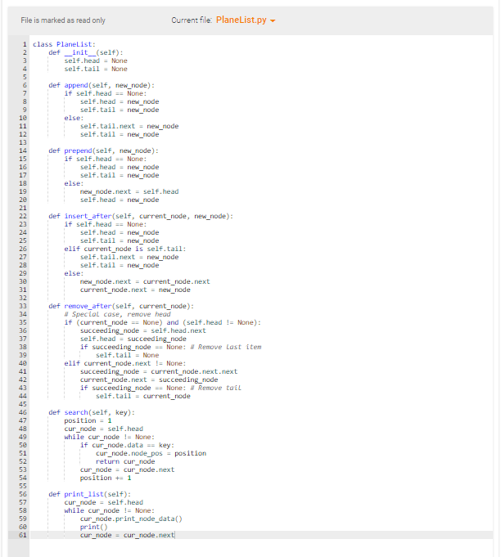
Task: Click 'succeeding_node = current_node.next.next' line
Action: click(x=159, y=371)
